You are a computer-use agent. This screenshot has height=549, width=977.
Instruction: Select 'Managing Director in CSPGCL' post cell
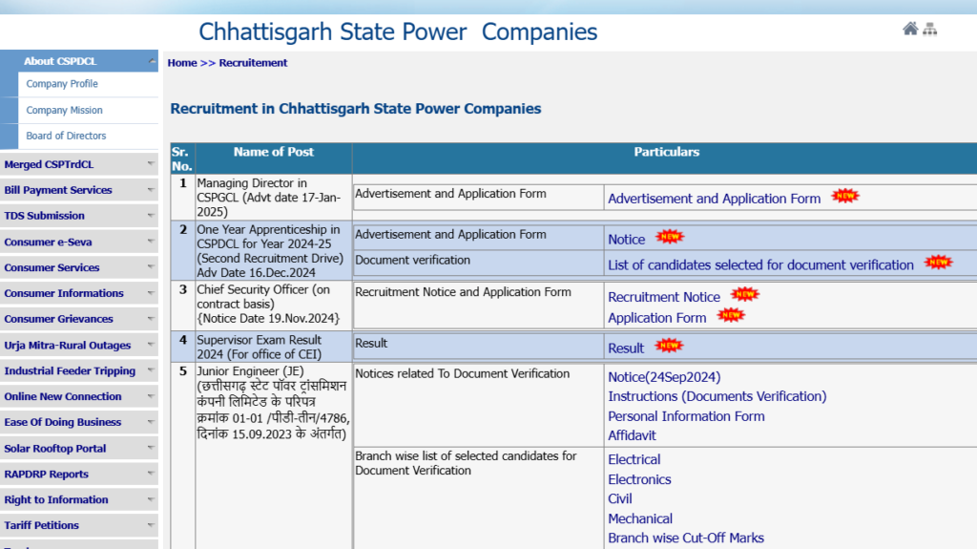coord(274,197)
